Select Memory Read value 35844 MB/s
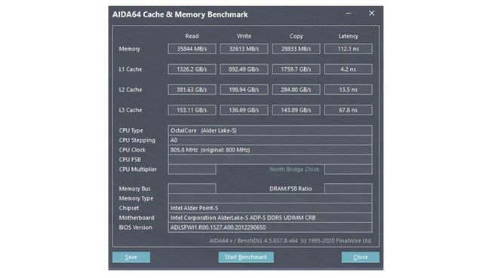The image size is (498, 278). (x=192, y=49)
